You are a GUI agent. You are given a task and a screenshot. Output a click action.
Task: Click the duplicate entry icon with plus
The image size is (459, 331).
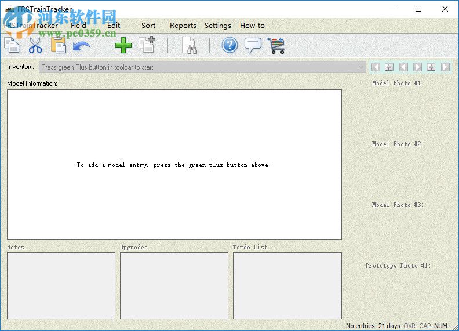pos(147,45)
